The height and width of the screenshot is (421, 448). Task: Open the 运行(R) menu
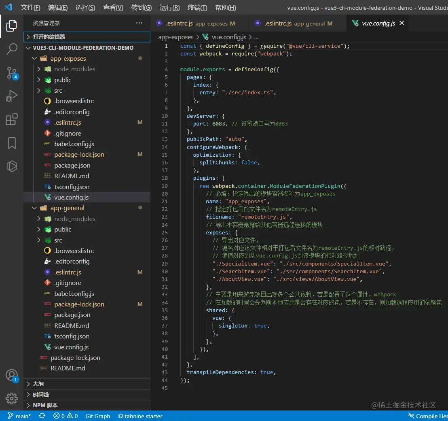tap(169, 7)
